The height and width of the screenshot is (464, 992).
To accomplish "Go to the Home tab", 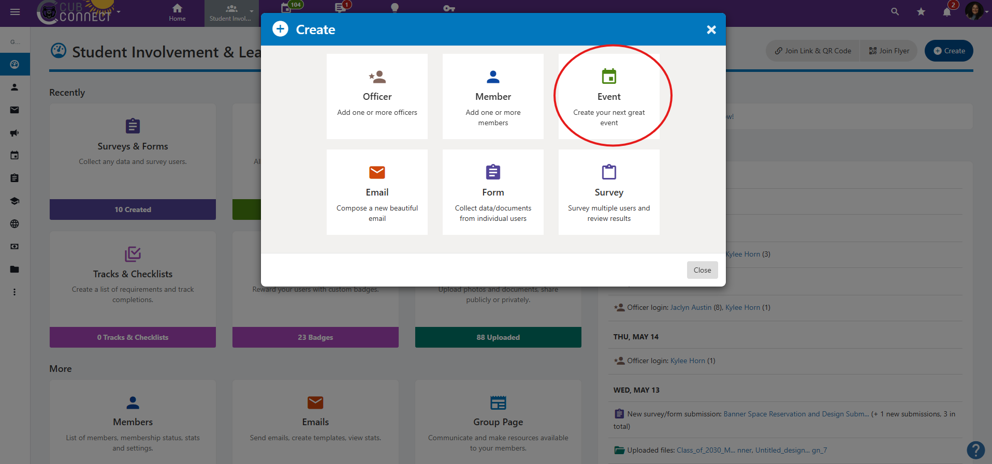I will (x=177, y=12).
